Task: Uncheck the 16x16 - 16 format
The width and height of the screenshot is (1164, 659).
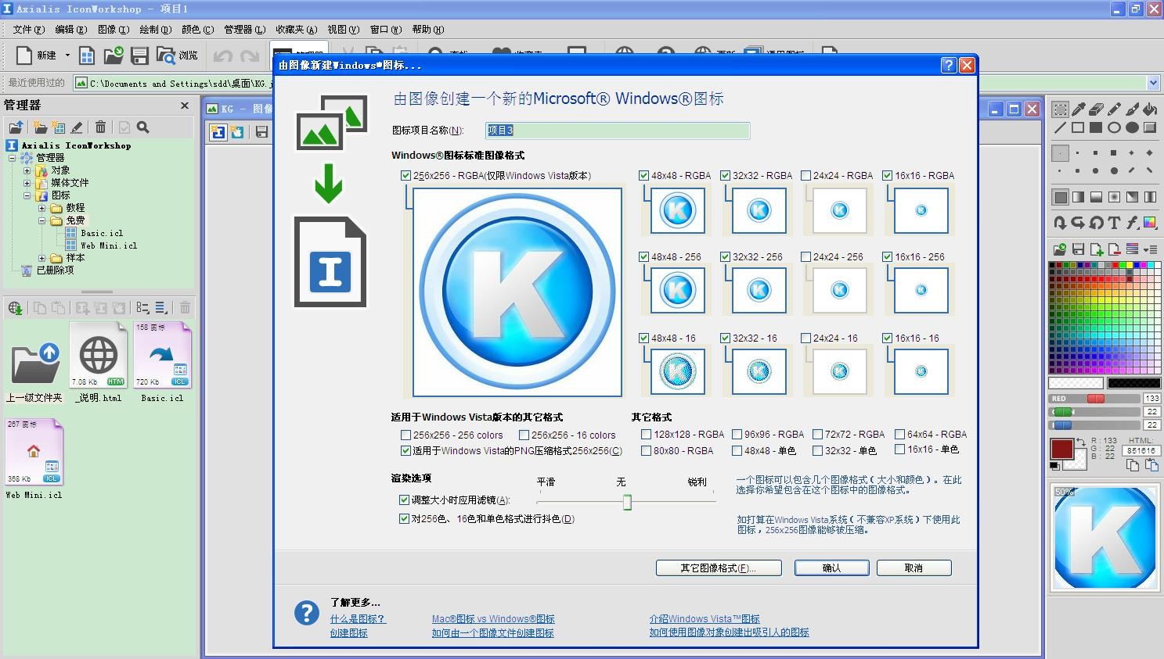Action: pyautogui.click(x=887, y=338)
